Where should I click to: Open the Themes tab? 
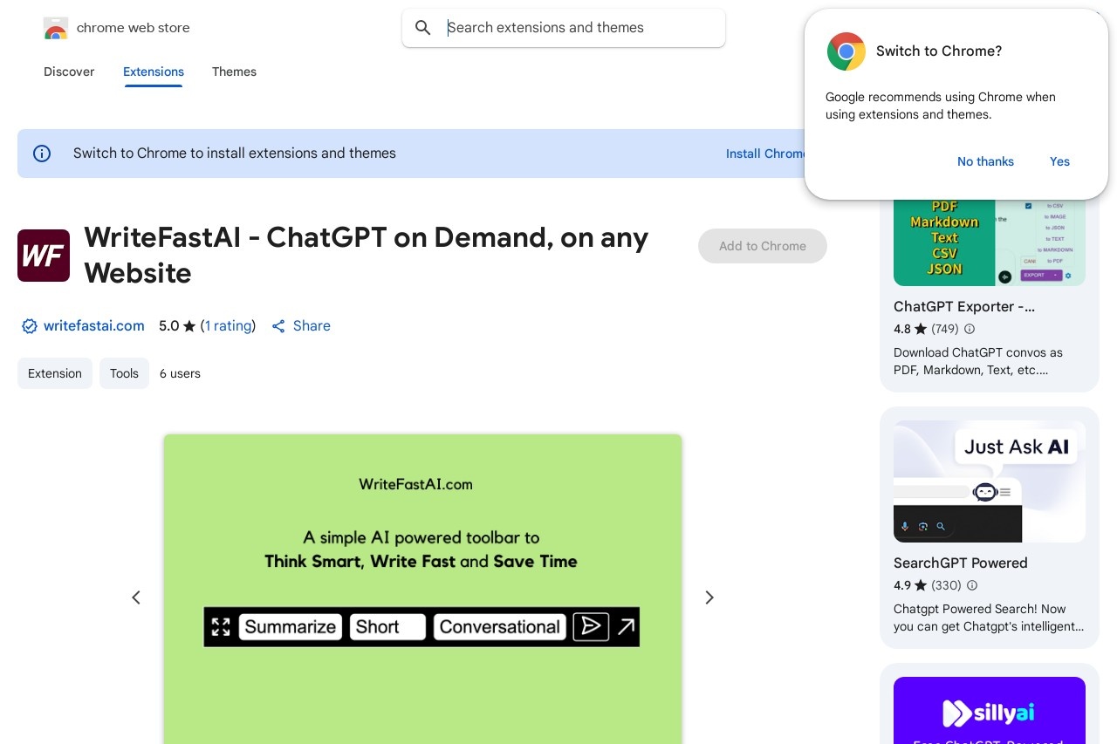coord(234,72)
